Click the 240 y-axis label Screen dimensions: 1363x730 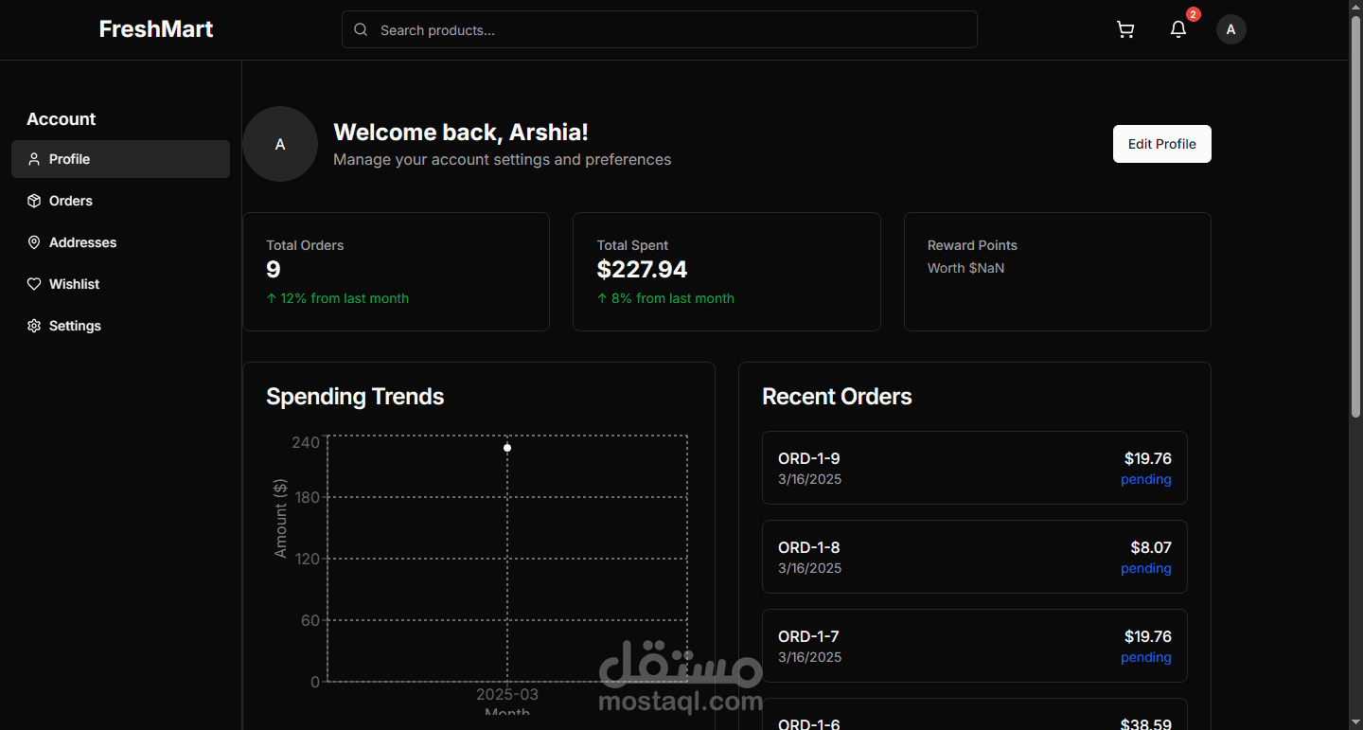coord(306,442)
